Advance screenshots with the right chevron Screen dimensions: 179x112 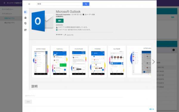click(154, 62)
